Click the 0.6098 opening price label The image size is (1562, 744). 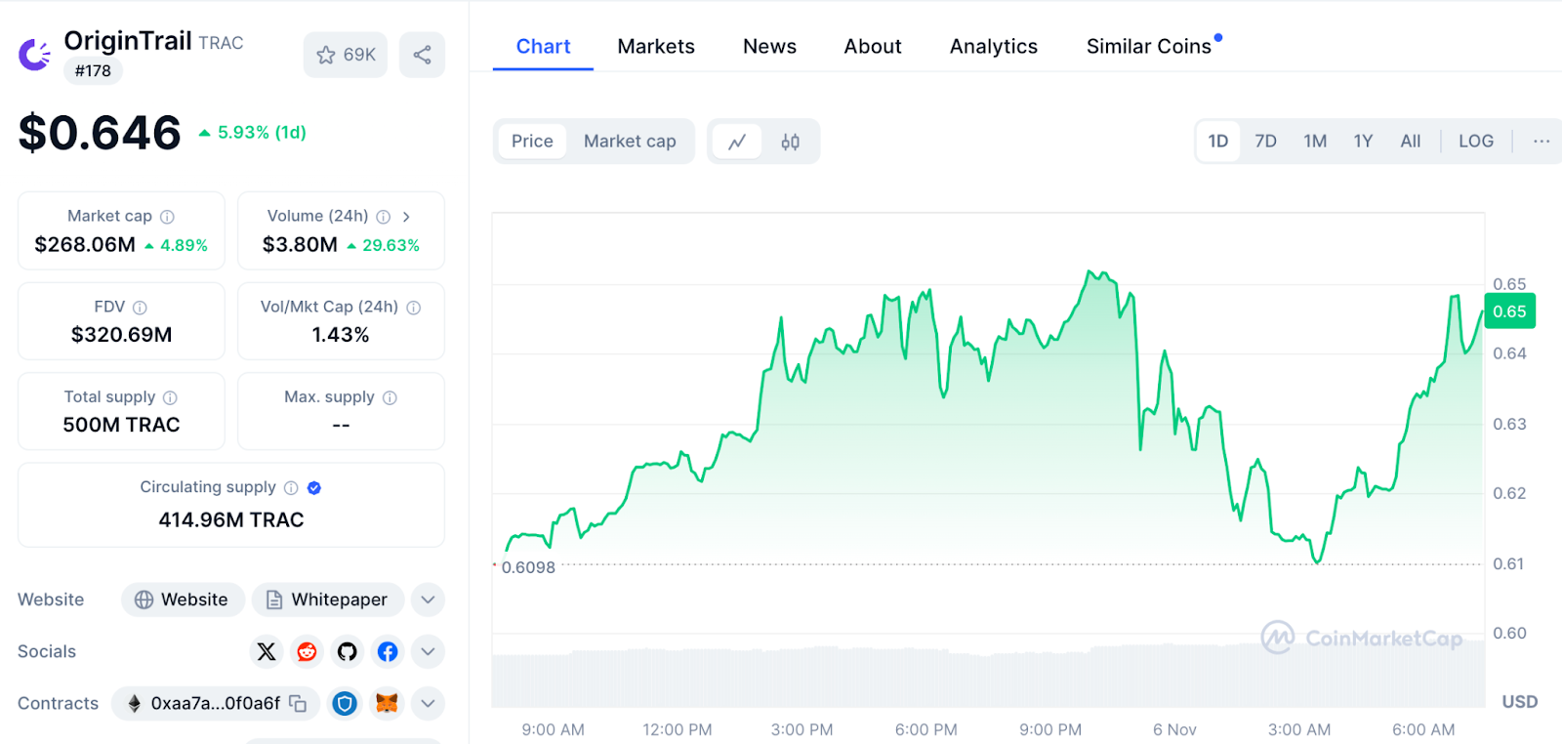pyautogui.click(x=528, y=568)
